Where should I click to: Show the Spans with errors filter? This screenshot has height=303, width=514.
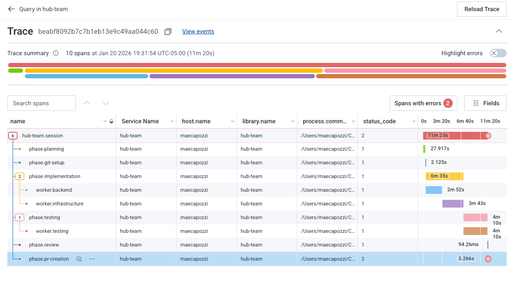tap(423, 103)
